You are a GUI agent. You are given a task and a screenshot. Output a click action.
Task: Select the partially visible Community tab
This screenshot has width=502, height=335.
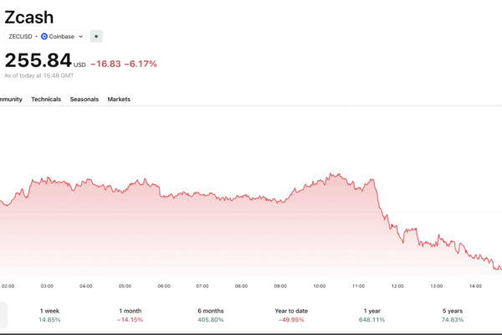[10, 99]
